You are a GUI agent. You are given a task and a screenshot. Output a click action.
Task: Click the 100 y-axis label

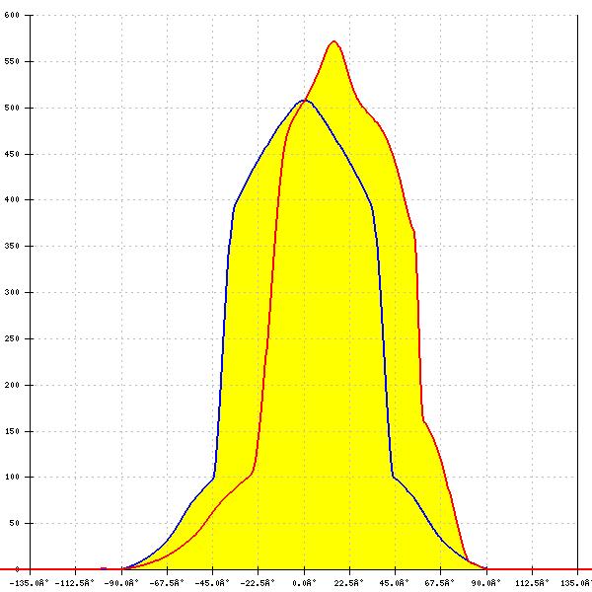pyautogui.click(x=12, y=477)
